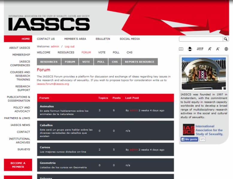Open IASSCS CONFERENCES in sidebar
The width and height of the screenshot is (233, 179).
coord(20,63)
